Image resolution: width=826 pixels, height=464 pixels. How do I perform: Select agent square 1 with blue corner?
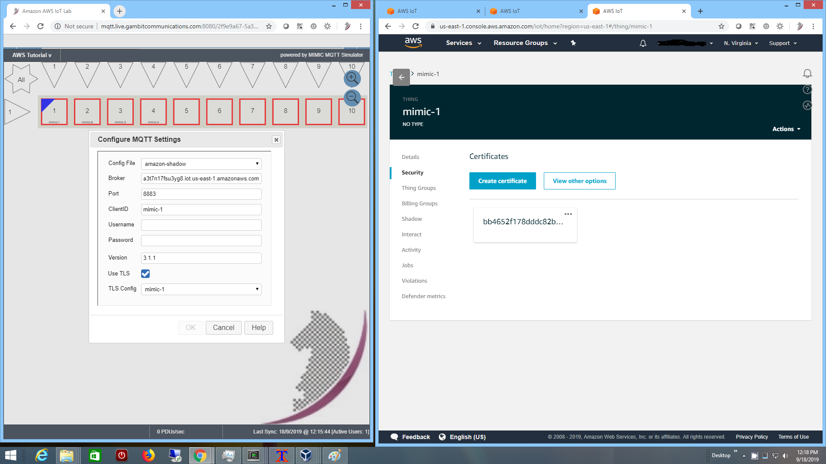(x=54, y=112)
